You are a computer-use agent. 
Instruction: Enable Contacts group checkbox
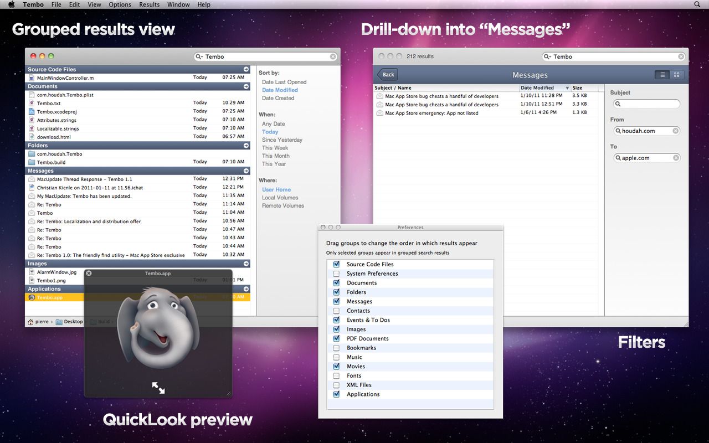tap(336, 311)
